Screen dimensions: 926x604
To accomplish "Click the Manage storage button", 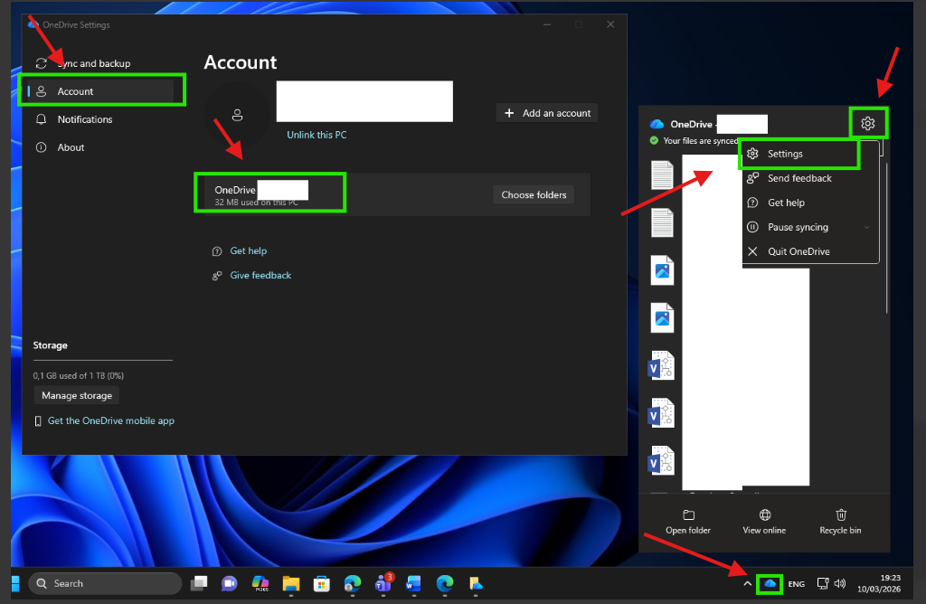I will tap(77, 395).
